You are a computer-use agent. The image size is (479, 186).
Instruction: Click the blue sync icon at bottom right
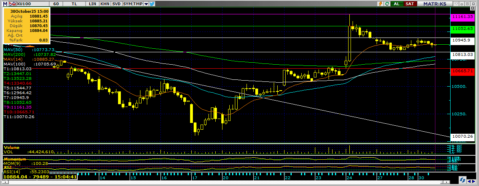[462, 180]
